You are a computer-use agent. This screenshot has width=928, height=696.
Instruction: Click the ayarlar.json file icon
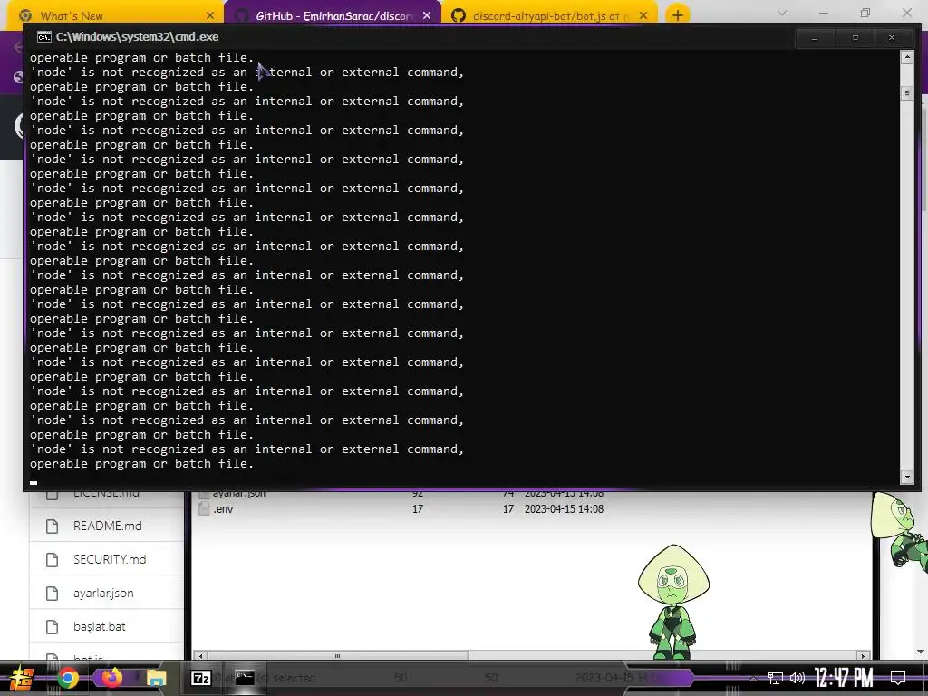tap(52, 593)
